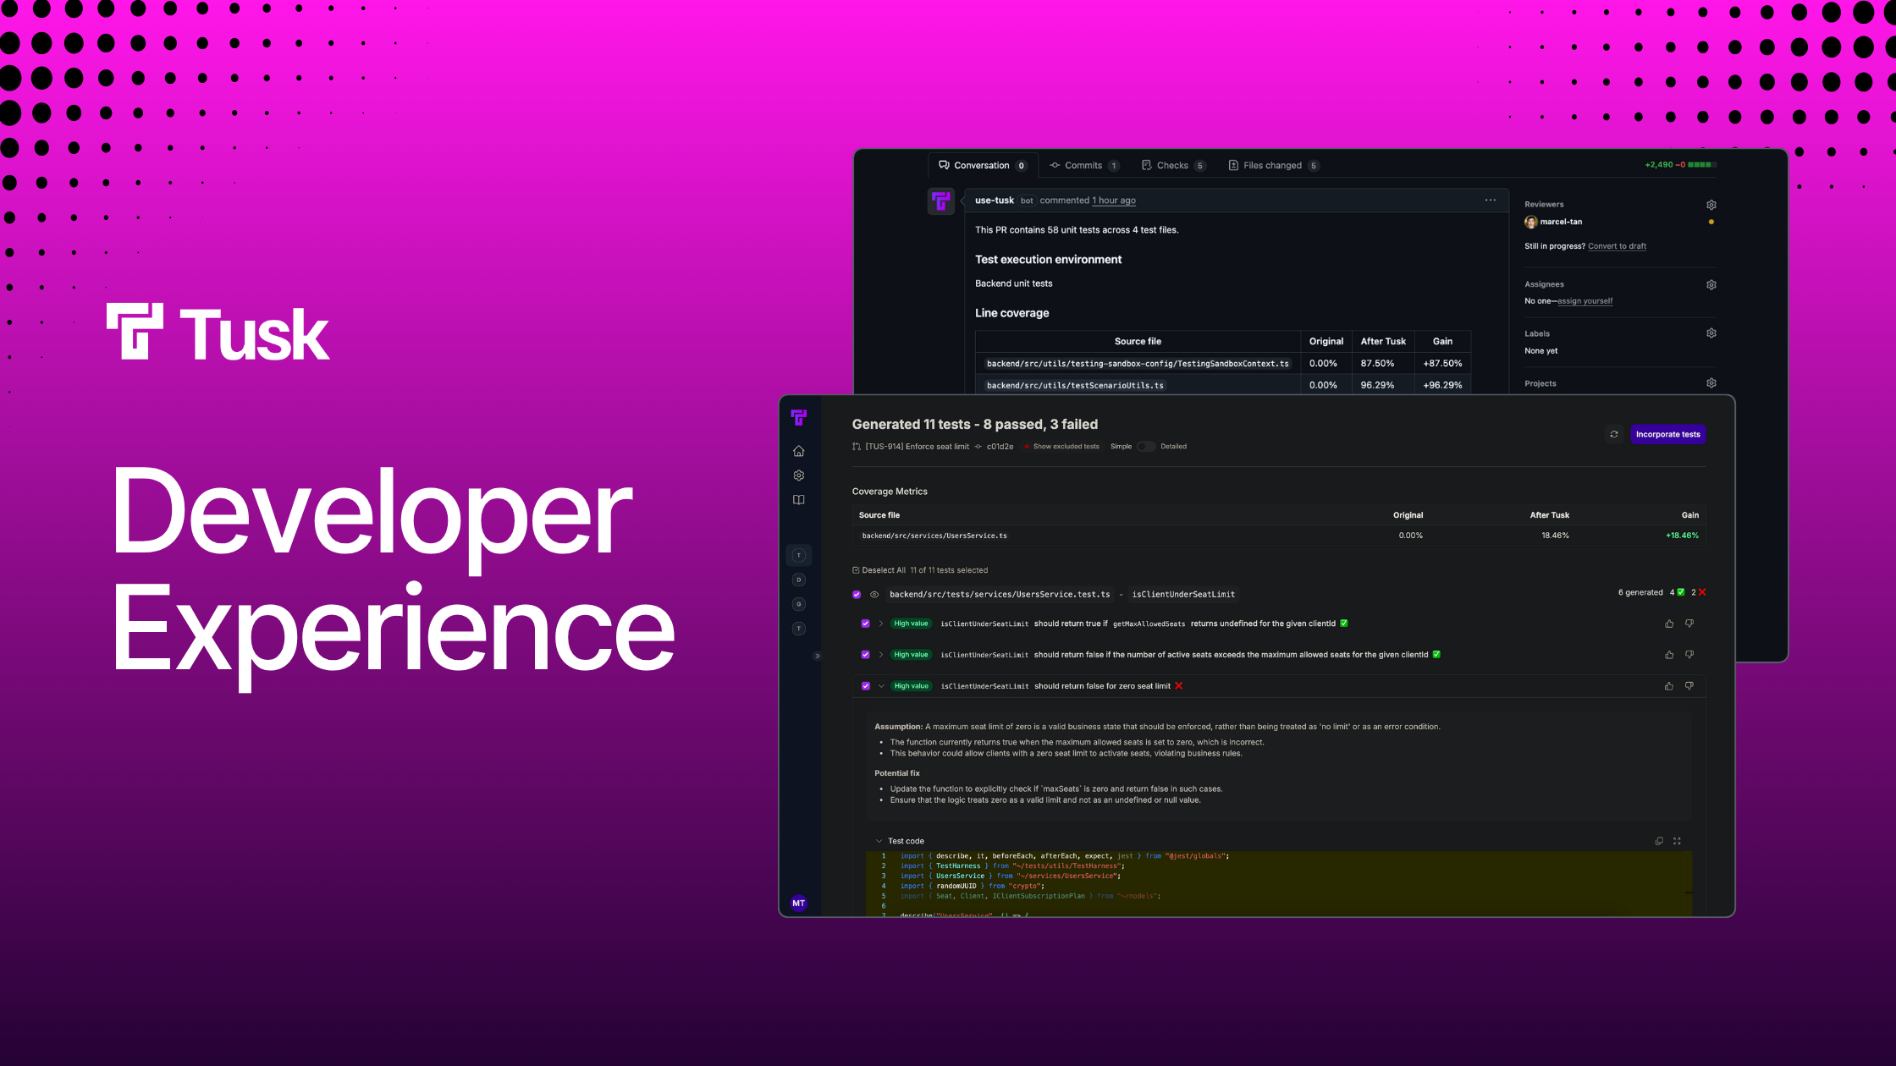Open Assignees gear in the GitHub window
The width and height of the screenshot is (1896, 1066).
point(1711,285)
